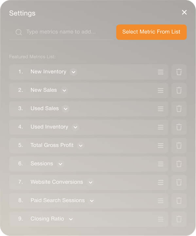Viewport: 196px width, 236px height.
Task: Click reorder handle on Sessions row
Action: [161, 164]
